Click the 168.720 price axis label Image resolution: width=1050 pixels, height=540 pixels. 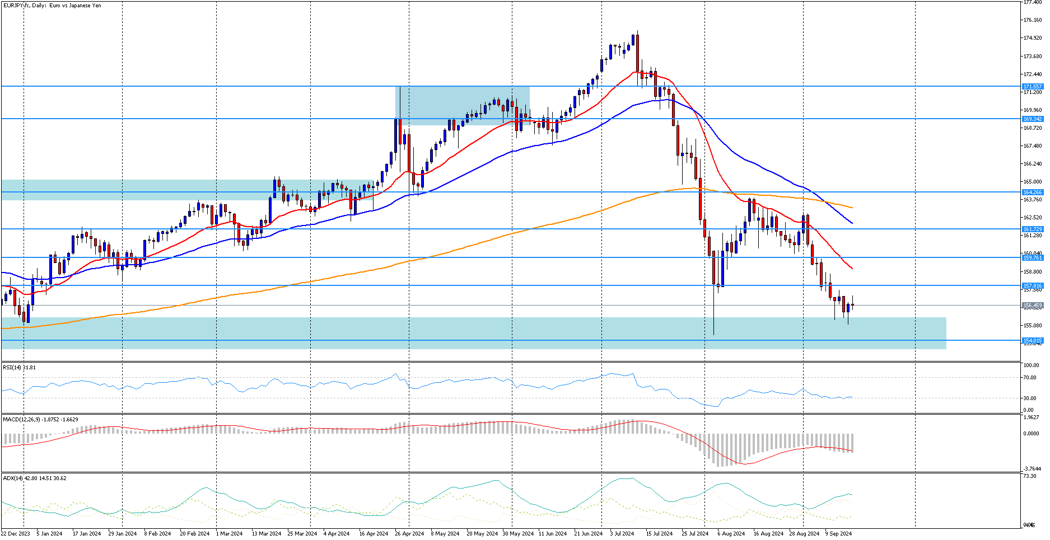[x=1033, y=128]
